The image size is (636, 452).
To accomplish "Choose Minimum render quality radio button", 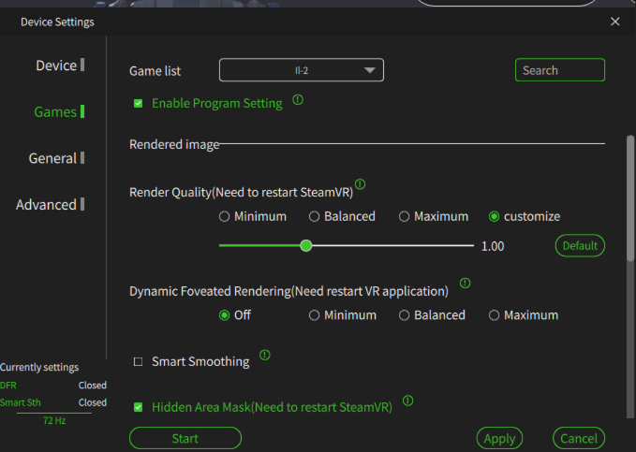I will (224, 216).
